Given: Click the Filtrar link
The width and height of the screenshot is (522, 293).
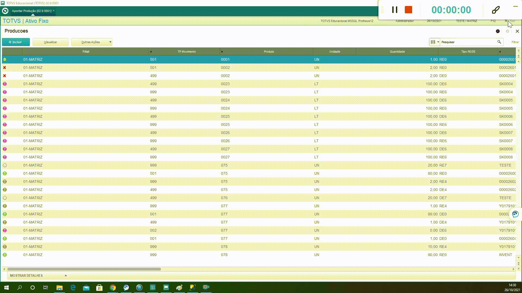Looking at the screenshot, I should 515,42.
